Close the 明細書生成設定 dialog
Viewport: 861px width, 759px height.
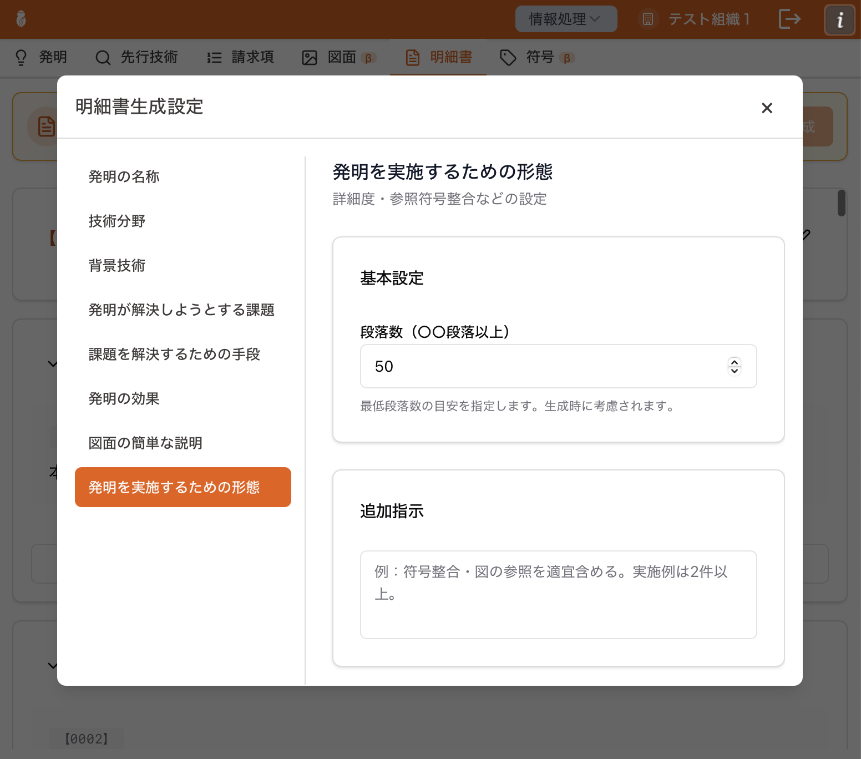[767, 108]
